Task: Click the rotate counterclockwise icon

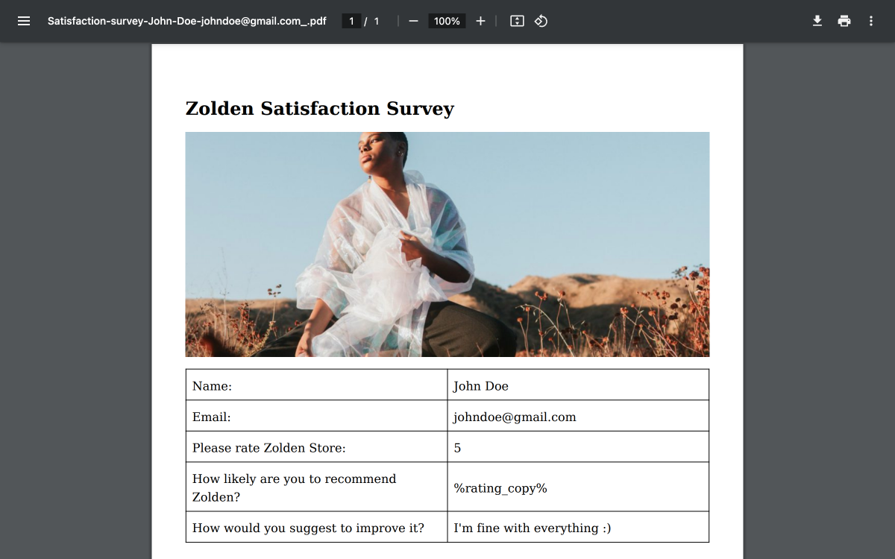Action: coord(540,21)
